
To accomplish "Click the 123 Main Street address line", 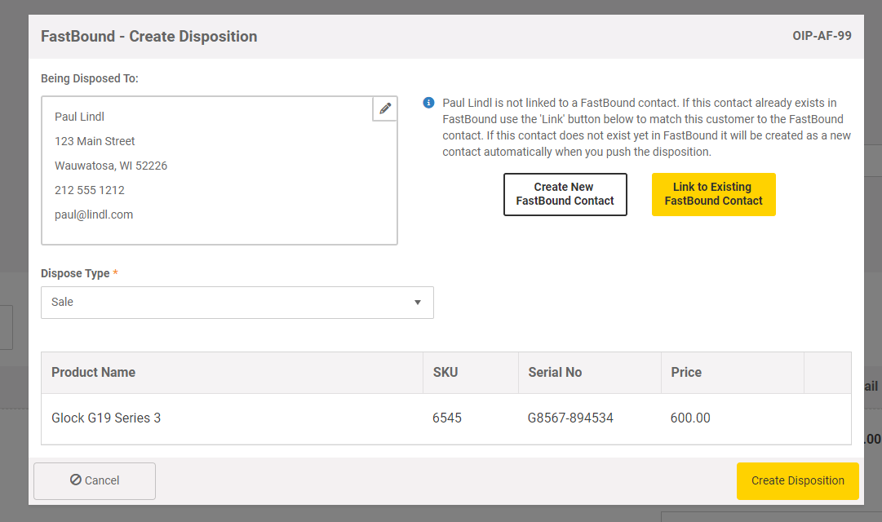I will tap(95, 141).
